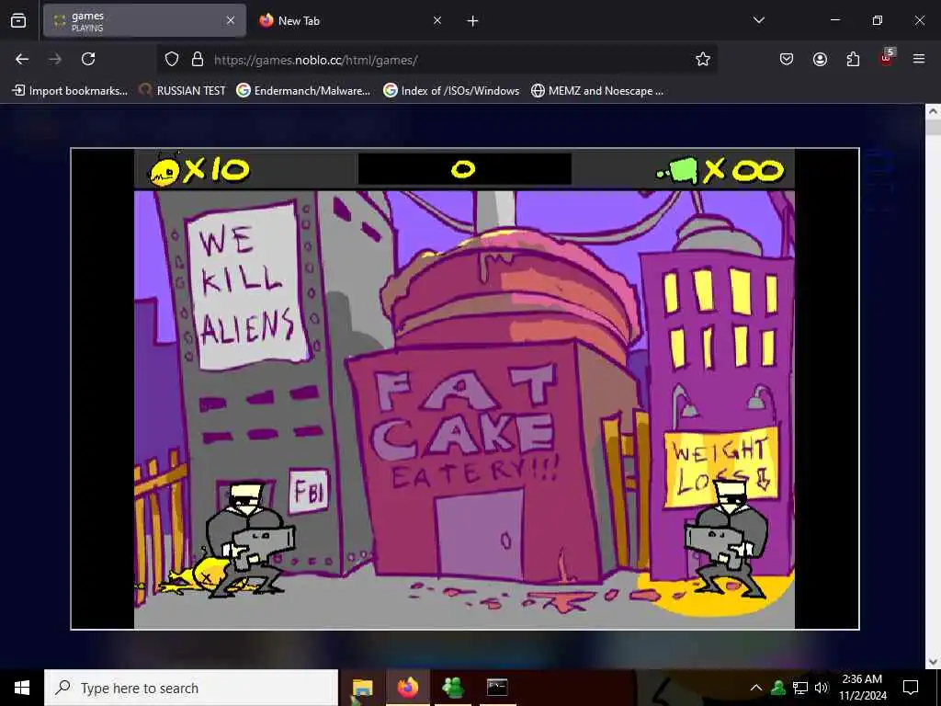Screen dimensions: 941x706
Task: Click the FBI agent under Weight Loss sign
Action: click(727, 537)
